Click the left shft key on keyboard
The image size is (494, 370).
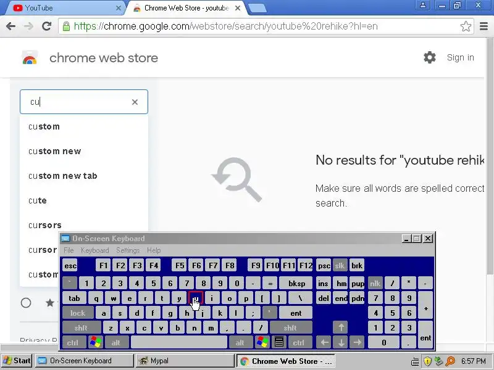point(82,327)
